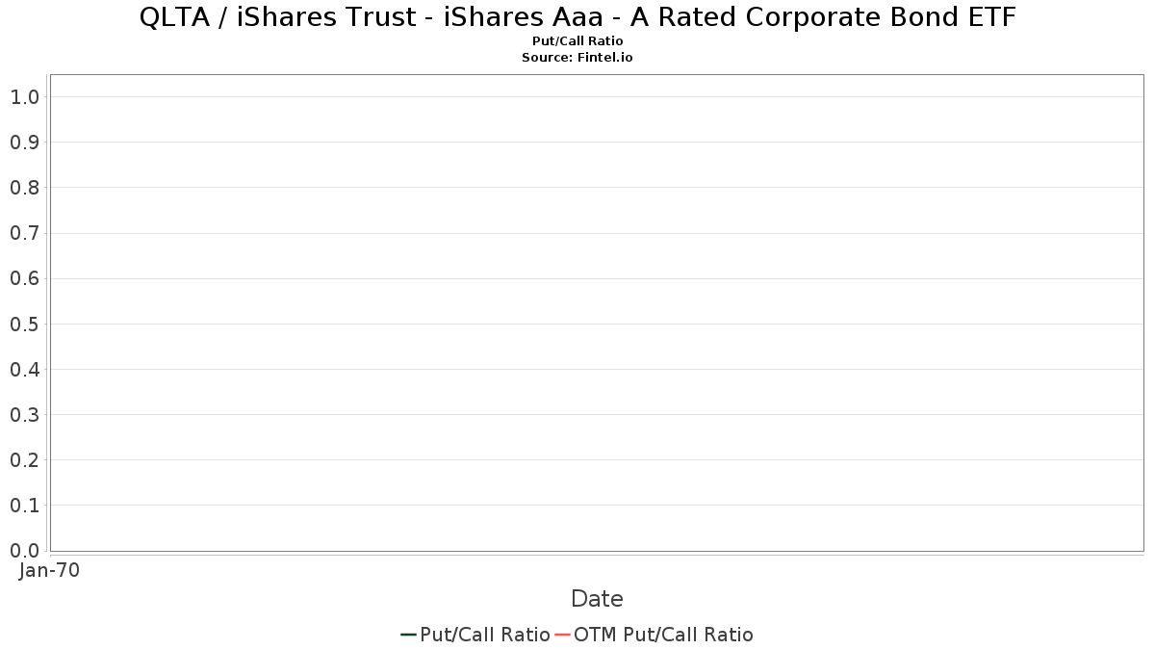Click the 0.7 y-axis tick label
Screen dimensions: 1155x650
25,233
